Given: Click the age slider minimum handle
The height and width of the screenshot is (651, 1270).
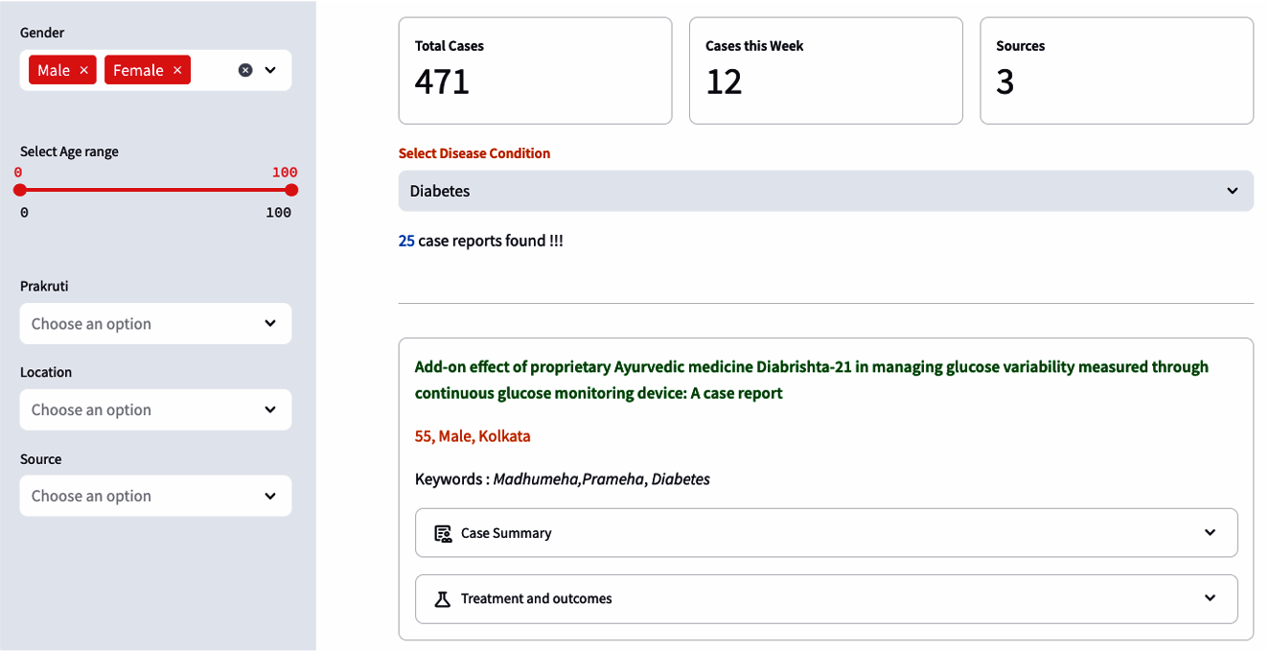Looking at the screenshot, I should [20, 190].
